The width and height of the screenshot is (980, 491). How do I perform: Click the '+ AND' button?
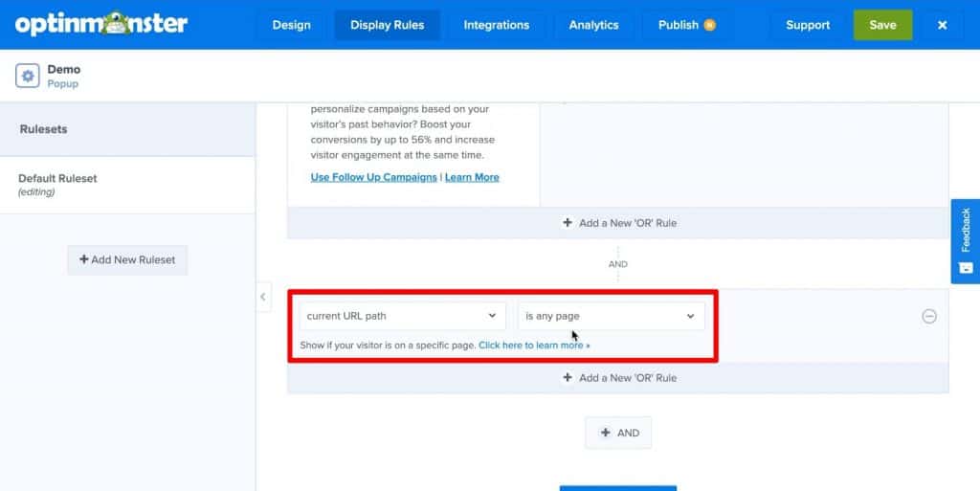click(x=618, y=433)
